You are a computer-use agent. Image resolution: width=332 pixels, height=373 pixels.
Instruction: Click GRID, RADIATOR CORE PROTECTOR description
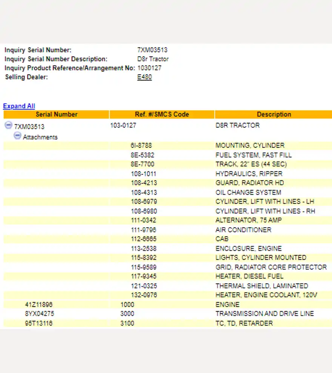pos(271,268)
